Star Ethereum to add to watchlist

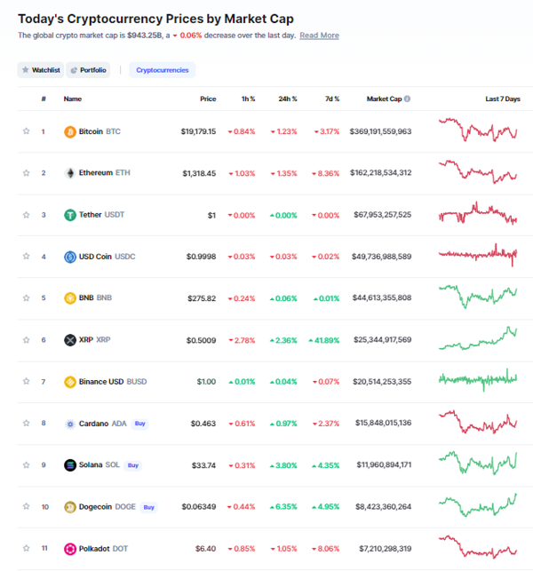point(27,172)
